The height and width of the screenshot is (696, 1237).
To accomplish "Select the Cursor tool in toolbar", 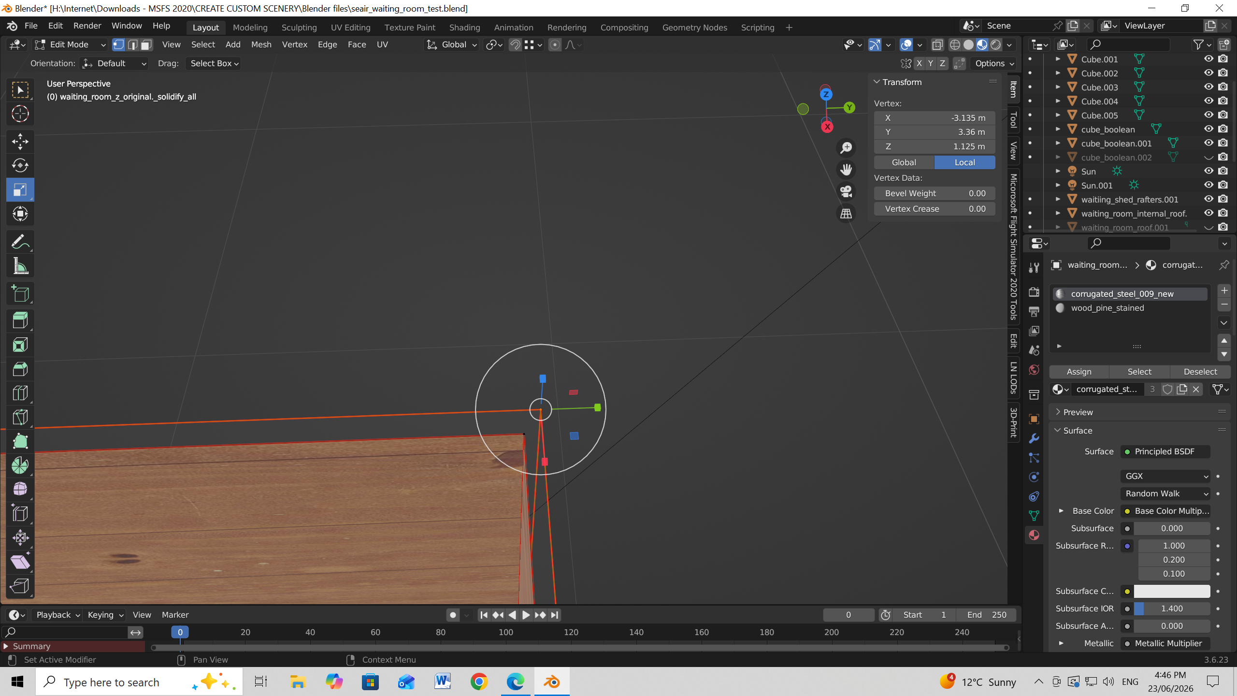I will (20, 114).
